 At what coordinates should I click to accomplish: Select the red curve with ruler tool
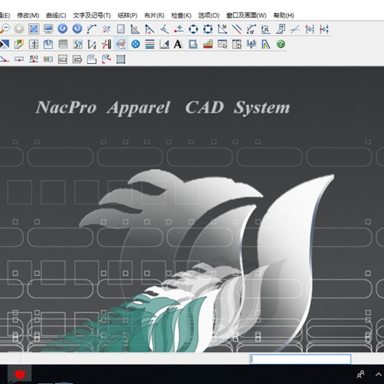coord(107,45)
